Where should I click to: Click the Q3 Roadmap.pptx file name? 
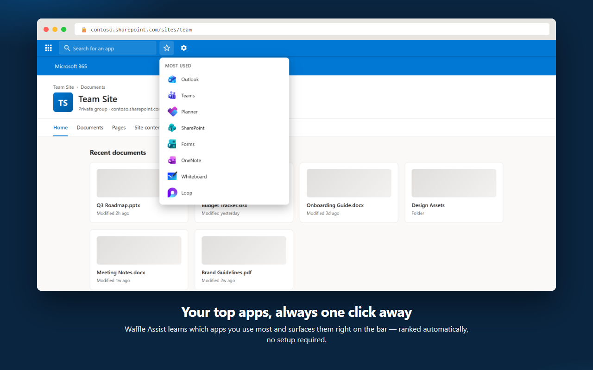(x=118, y=205)
